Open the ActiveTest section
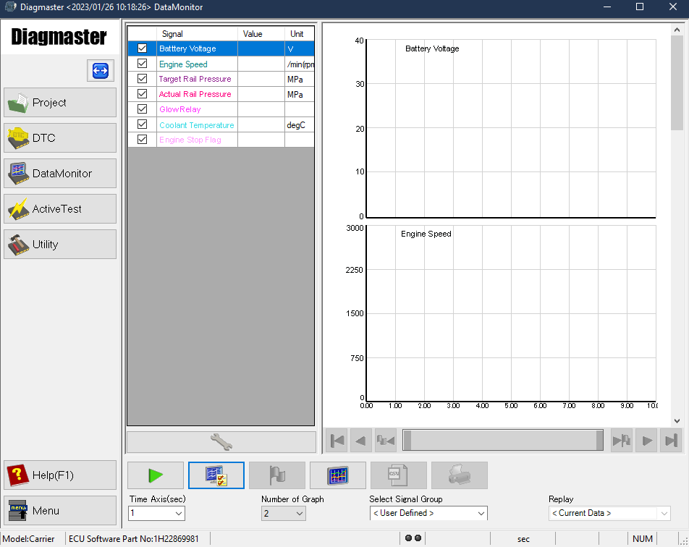689x547 pixels. [x=60, y=208]
